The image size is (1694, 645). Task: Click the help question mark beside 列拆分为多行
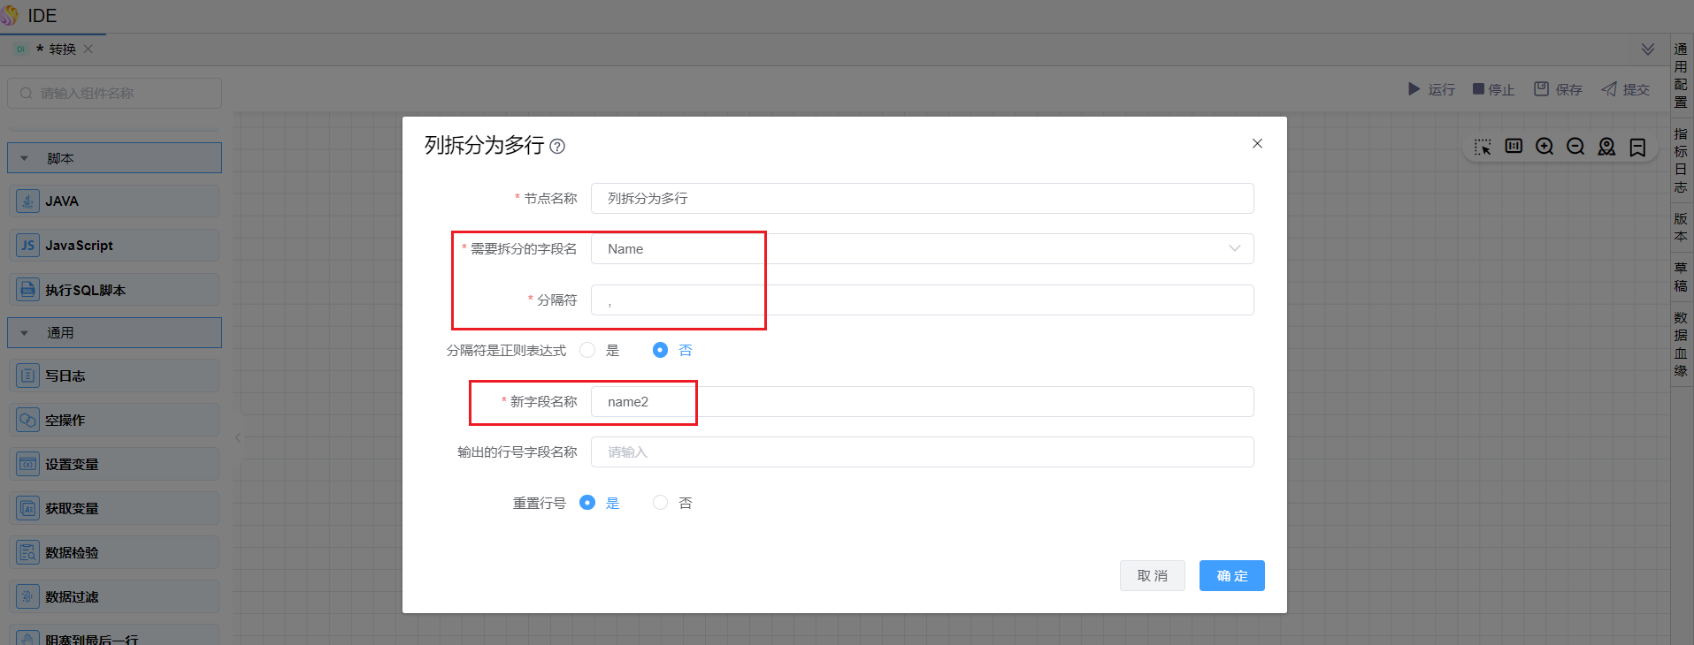557,147
